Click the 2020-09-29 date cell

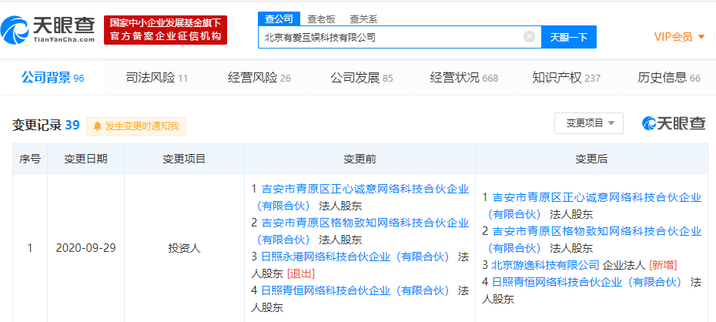pos(86,248)
